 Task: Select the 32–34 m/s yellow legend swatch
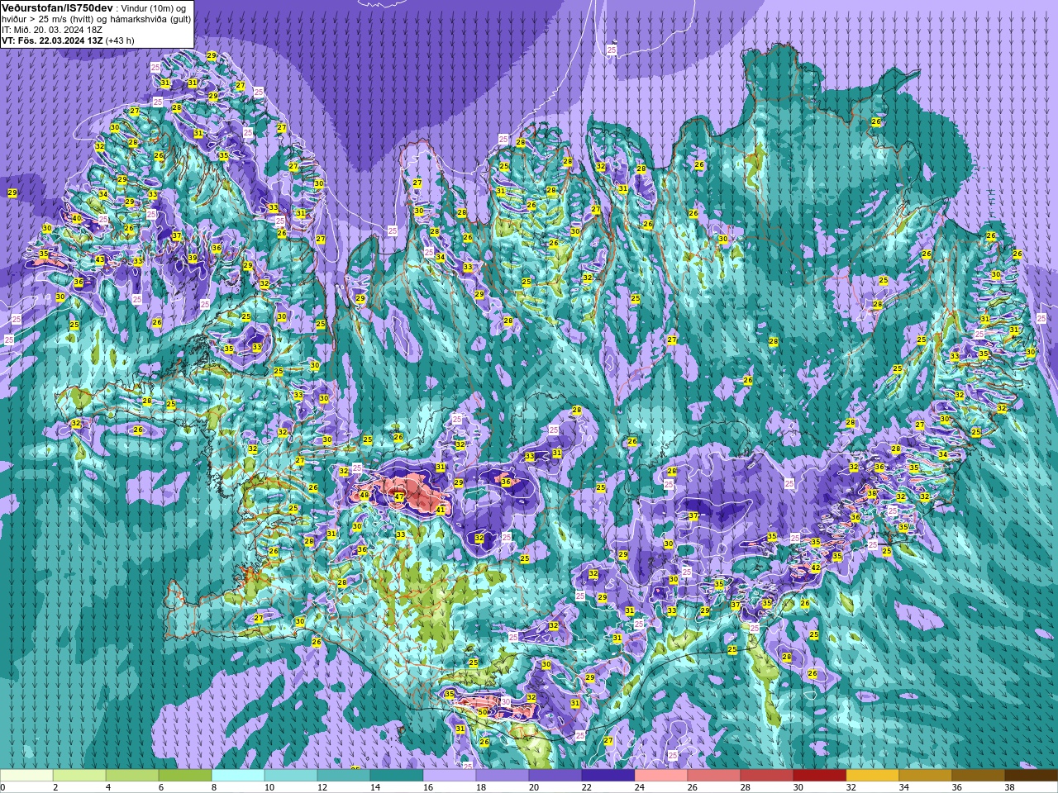873,776
